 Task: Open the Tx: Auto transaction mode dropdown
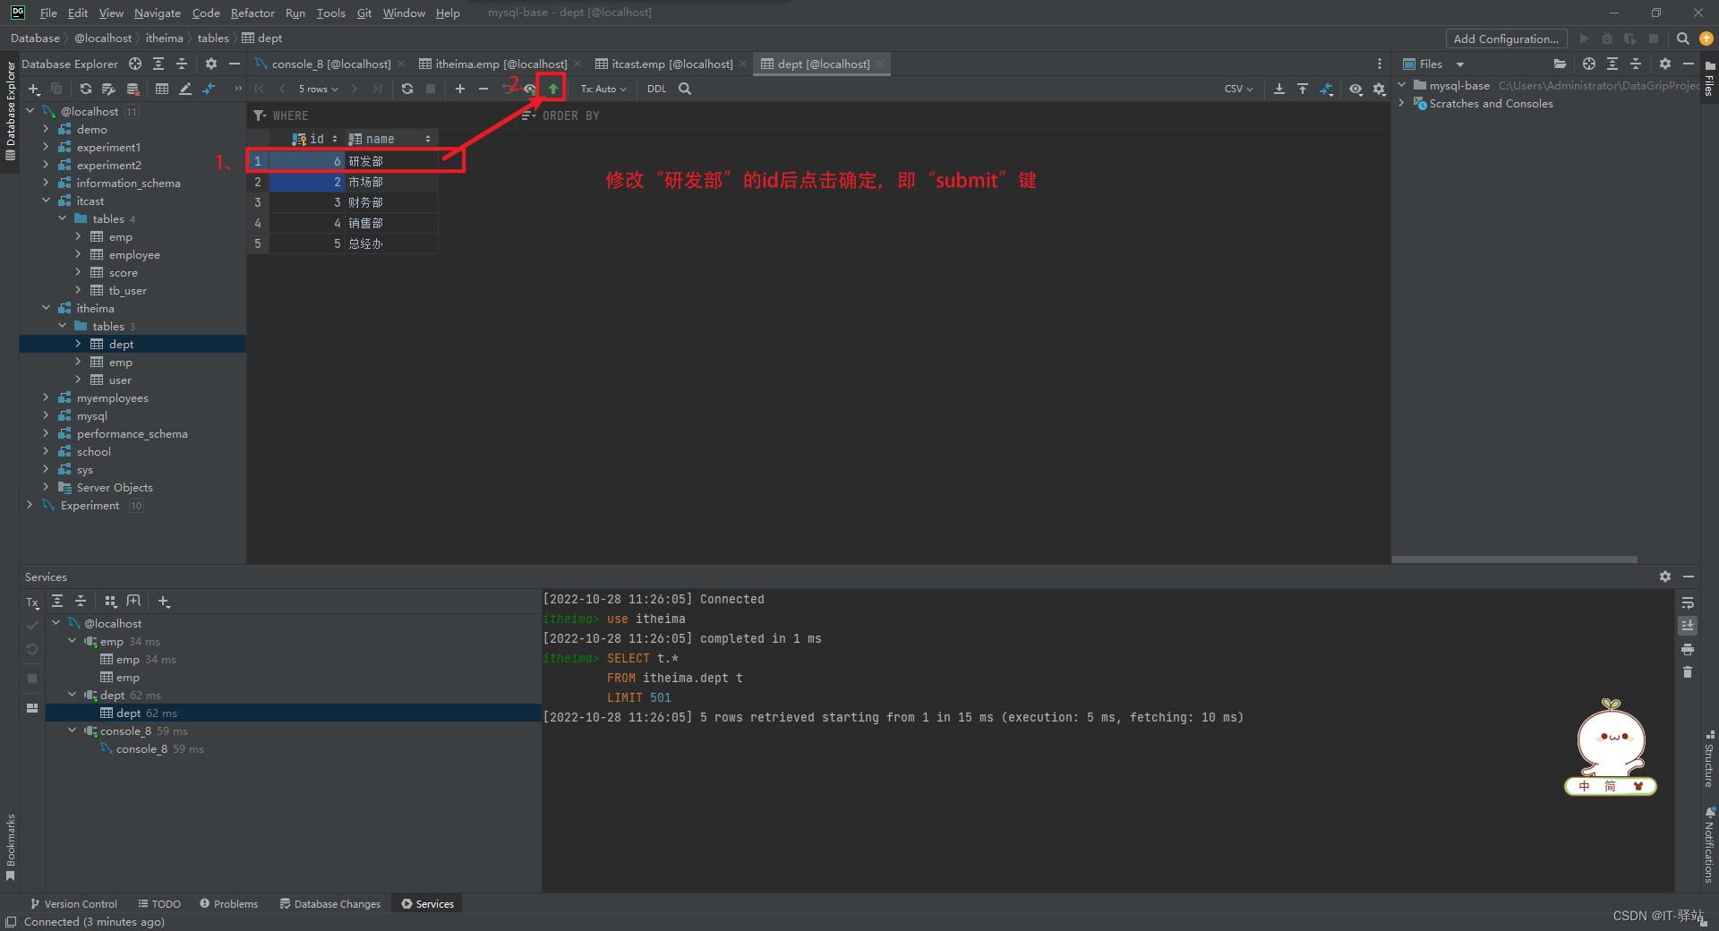[x=603, y=89]
